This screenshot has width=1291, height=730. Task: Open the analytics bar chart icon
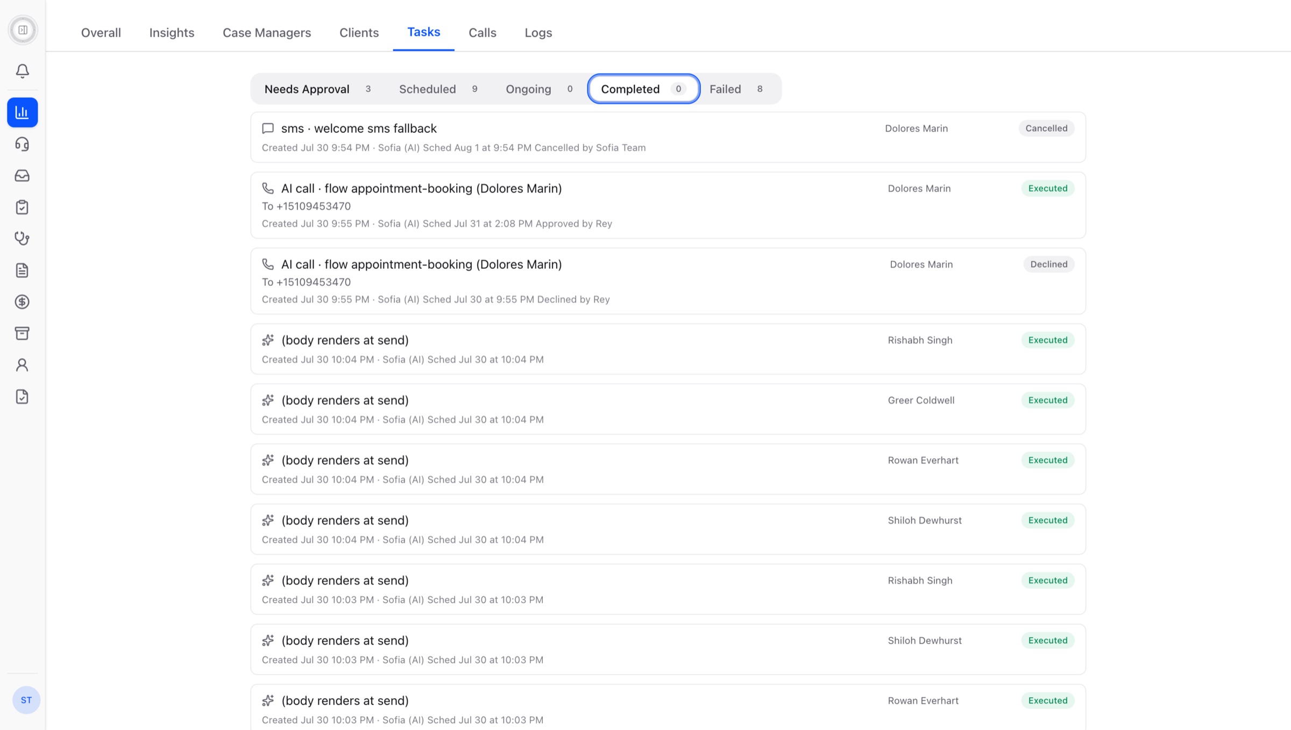[23, 112]
